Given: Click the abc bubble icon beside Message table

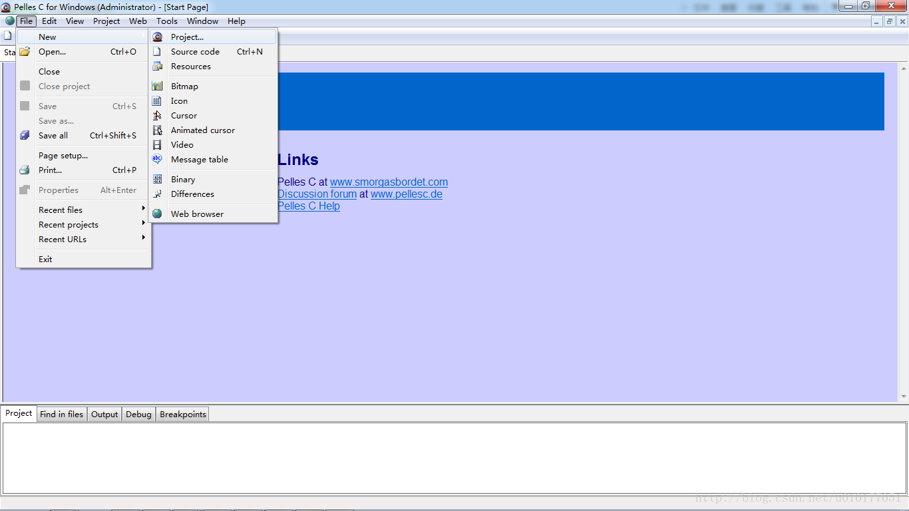Looking at the screenshot, I should pos(157,160).
